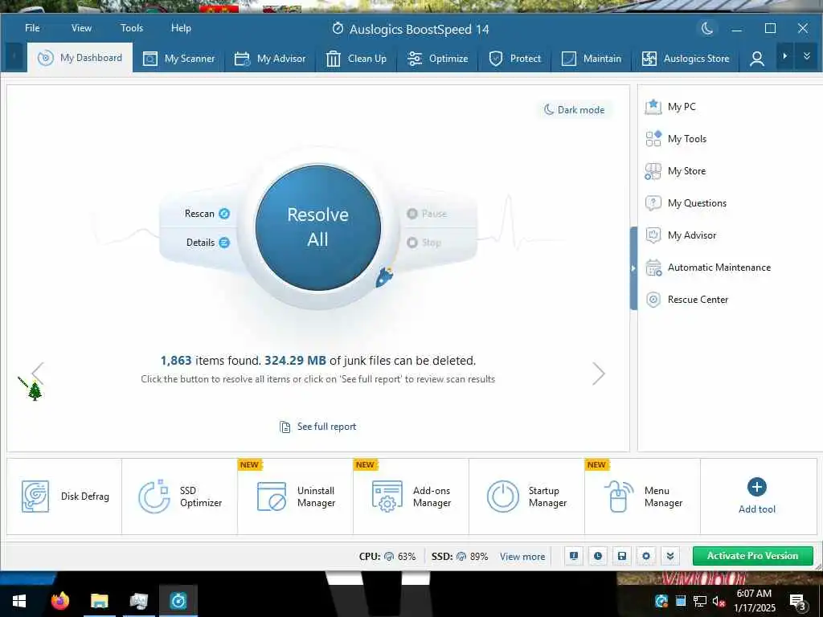Expand the double-chevron icon in status bar
The height and width of the screenshot is (617, 823).
(x=670, y=556)
